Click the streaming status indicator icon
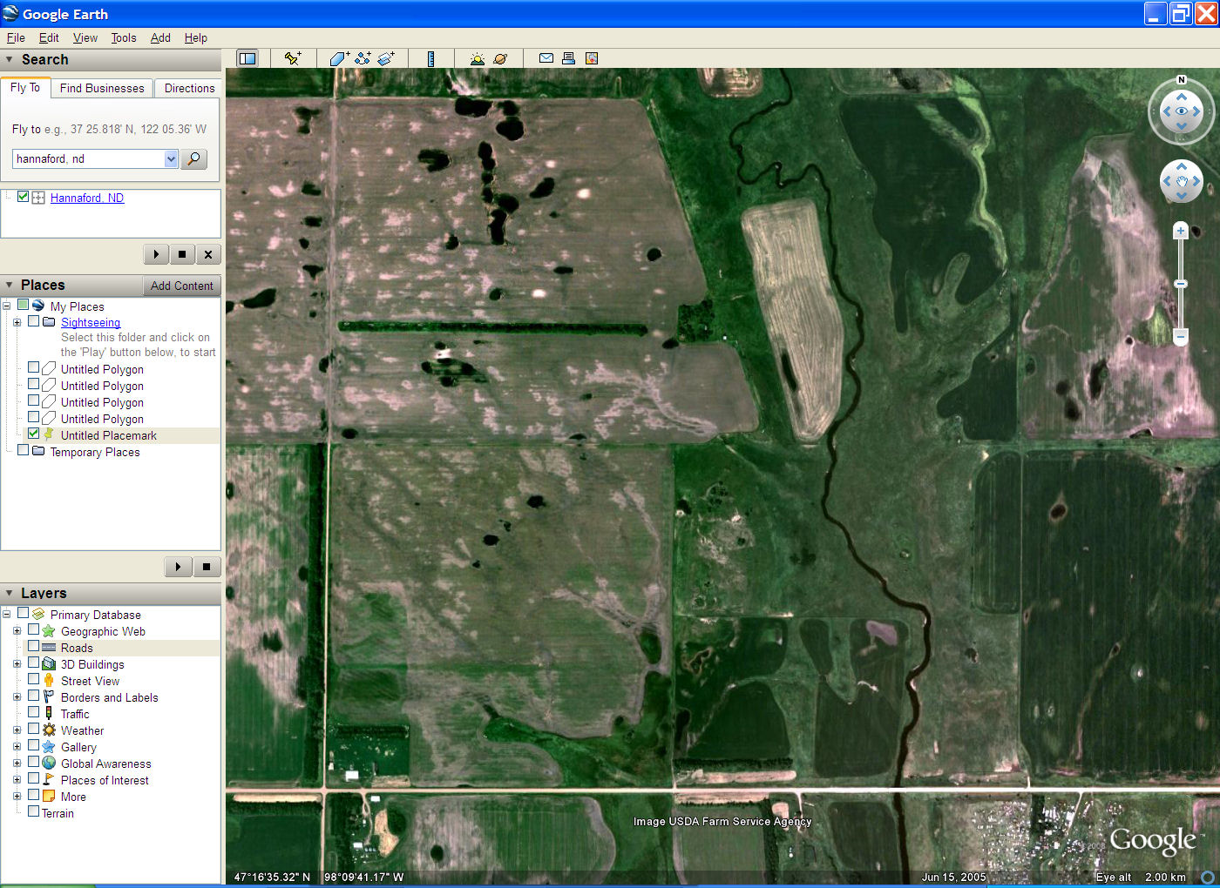The height and width of the screenshot is (888, 1220). (1208, 877)
